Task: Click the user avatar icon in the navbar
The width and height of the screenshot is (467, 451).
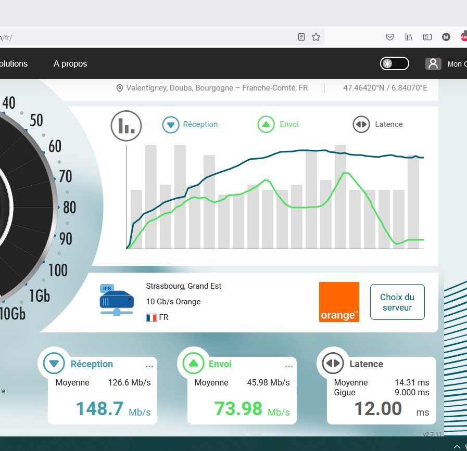Action: click(433, 63)
